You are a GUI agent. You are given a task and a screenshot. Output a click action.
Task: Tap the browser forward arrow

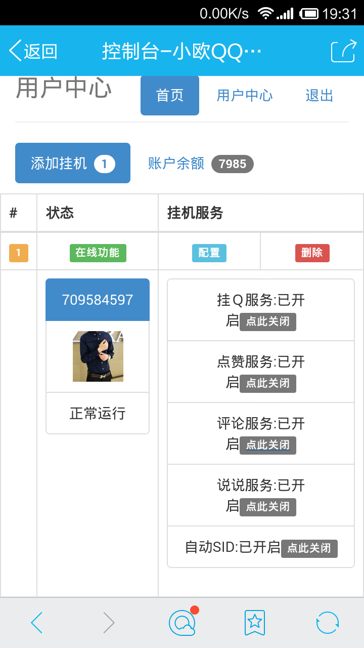click(109, 623)
